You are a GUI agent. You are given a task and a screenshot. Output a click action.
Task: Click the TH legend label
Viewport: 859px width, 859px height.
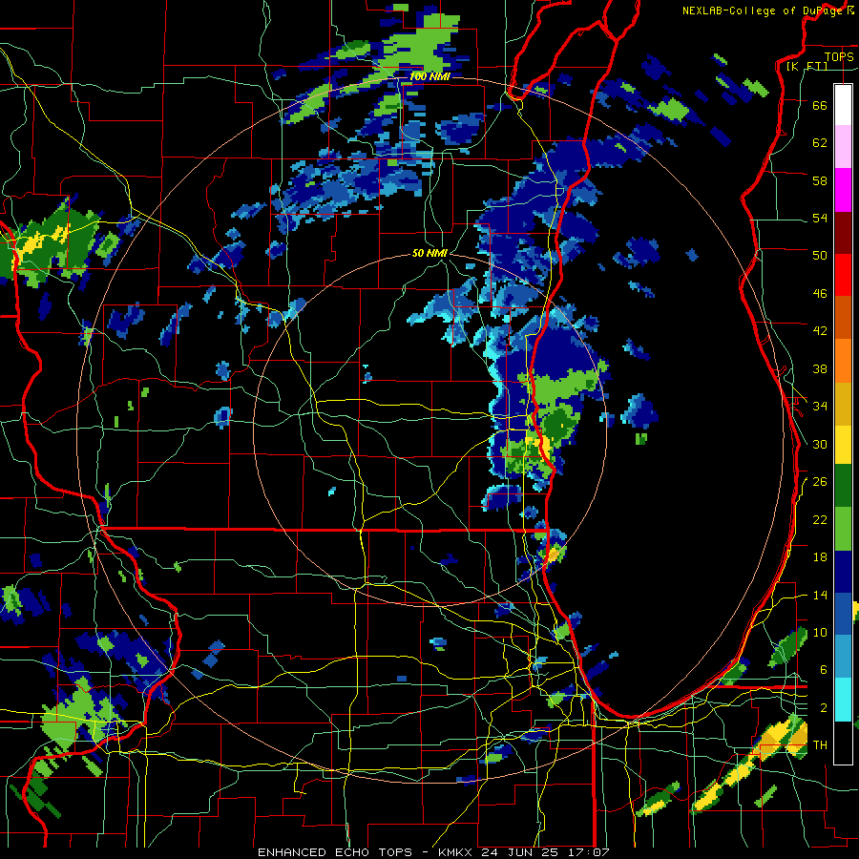point(820,745)
